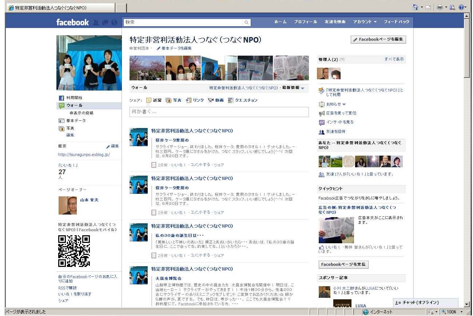
Task: Open notifications globe icon in header
Action: coord(115,23)
